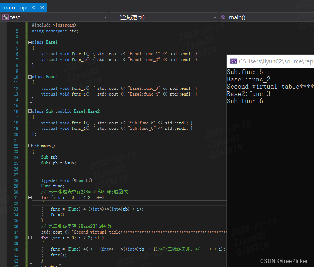This screenshot has width=314, height=267.
Task: Click the console window icon
Action: tap(233, 61)
